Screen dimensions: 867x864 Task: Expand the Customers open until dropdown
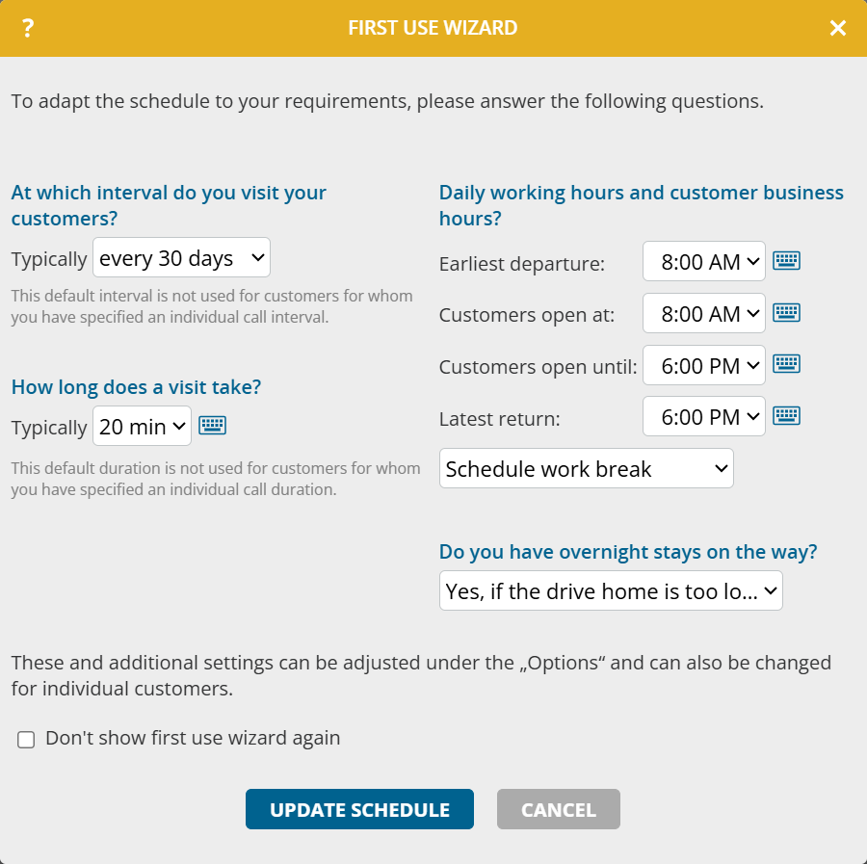pos(703,365)
